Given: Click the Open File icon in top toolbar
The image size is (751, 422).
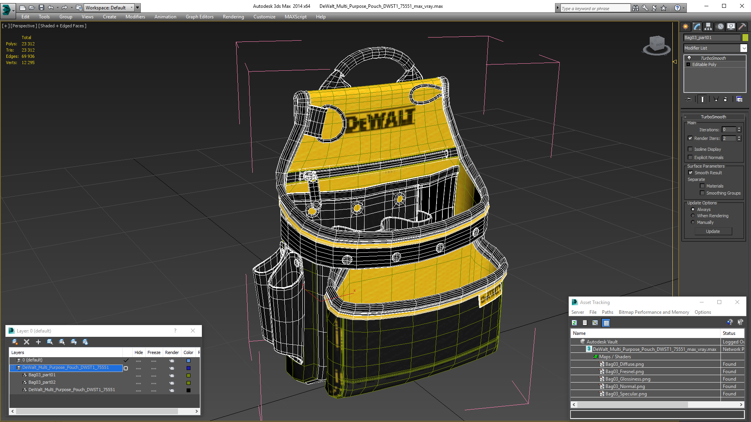Looking at the screenshot, I should click(32, 7).
